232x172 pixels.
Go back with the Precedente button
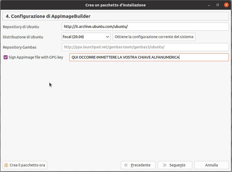(138, 165)
